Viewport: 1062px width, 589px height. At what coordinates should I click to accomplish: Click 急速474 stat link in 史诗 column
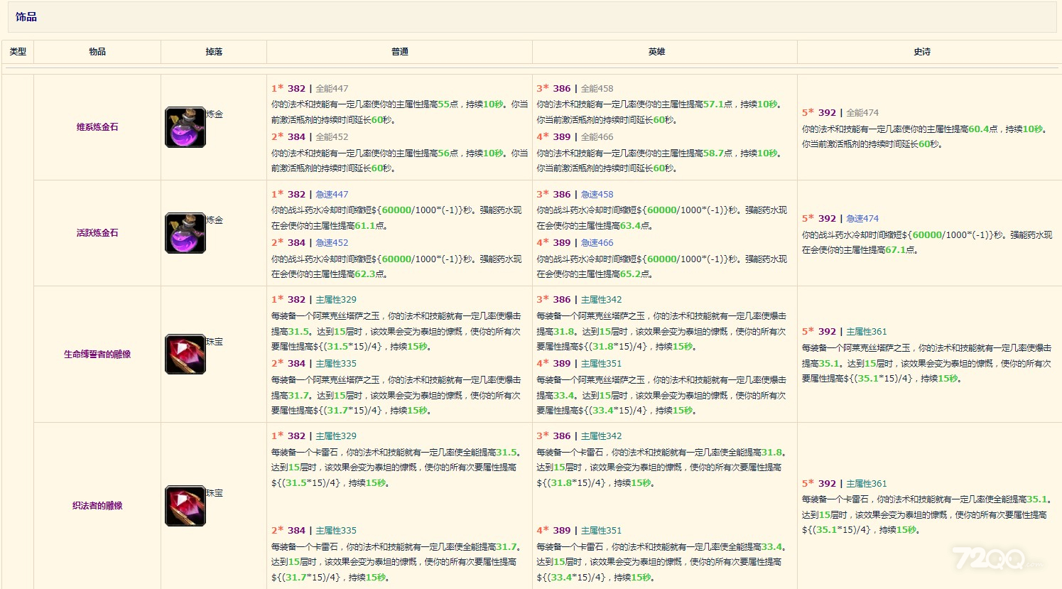tap(862, 219)
